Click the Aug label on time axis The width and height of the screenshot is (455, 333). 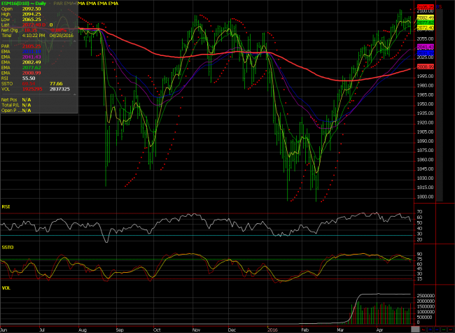(83, 327)
